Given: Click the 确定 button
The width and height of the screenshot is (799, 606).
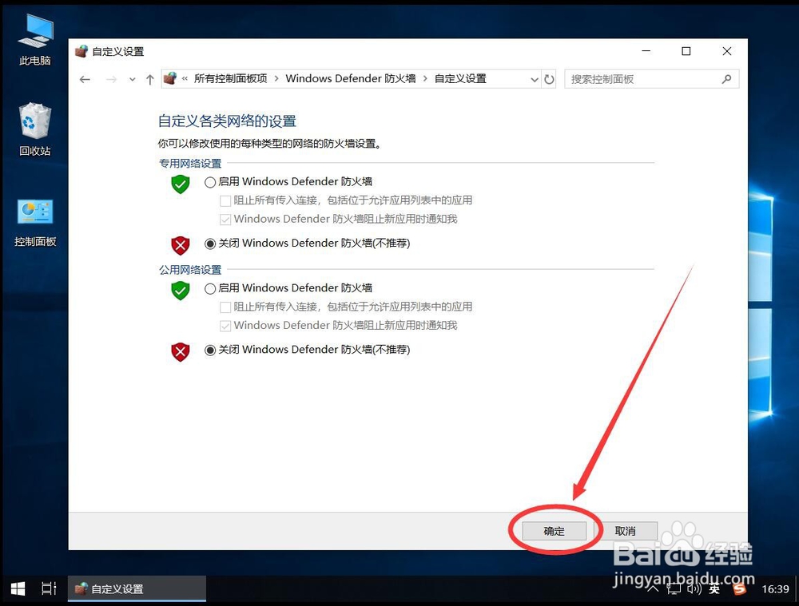Looking at the screenshot, I should [554, 531].
